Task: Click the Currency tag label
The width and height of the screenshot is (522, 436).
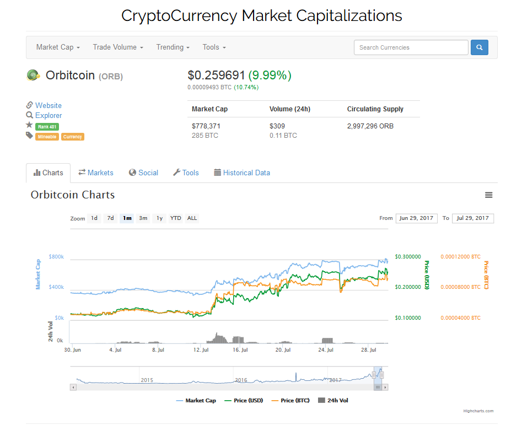Action: point(73,137)
